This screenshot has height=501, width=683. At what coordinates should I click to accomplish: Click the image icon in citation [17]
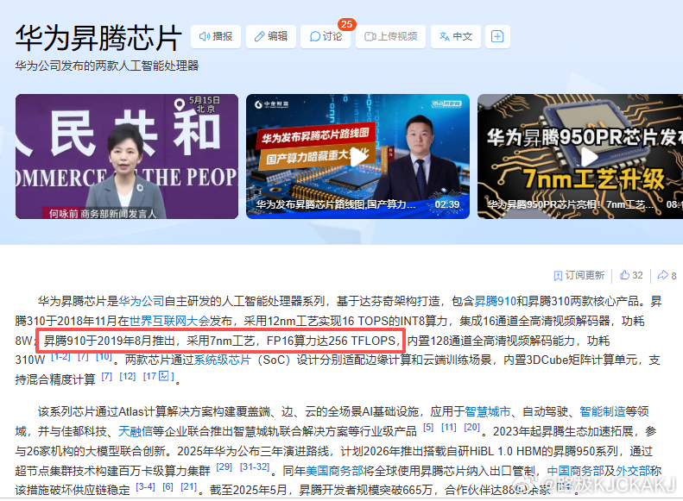[164, 376]
